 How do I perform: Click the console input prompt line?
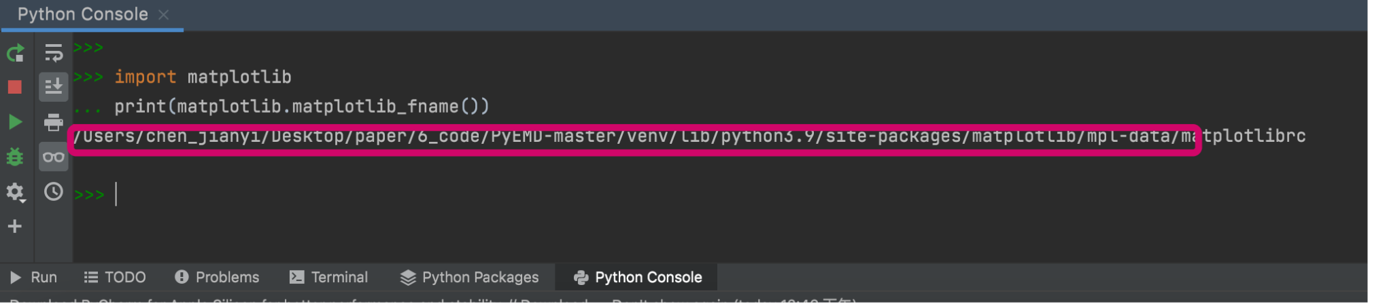click(x=719, y=195)
